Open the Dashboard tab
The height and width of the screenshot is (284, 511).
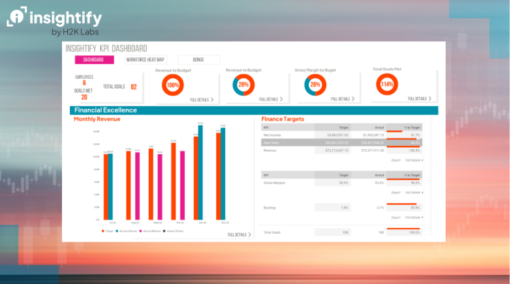(94, 59)
